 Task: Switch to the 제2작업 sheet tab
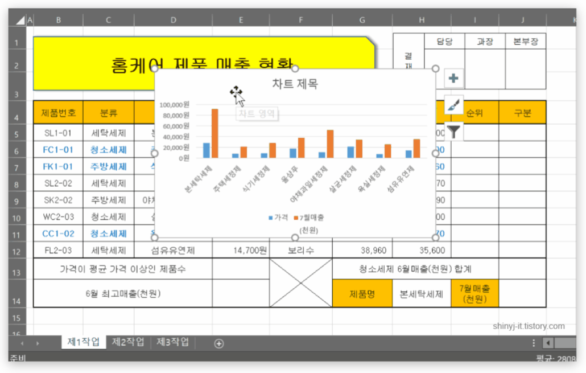point(128,342)
